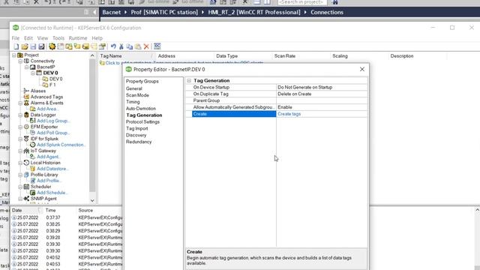The width and height of the screenshot is (480, 270).
Task: Open Allow Automatically Generated Subgroups dropdown
Action: (x=322, y=107)
